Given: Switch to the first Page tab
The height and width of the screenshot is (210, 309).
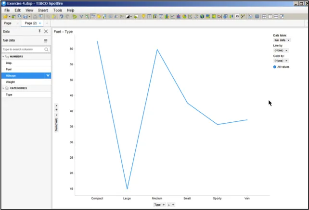Looking at the screenshot, I should click(x=8, y=23).
